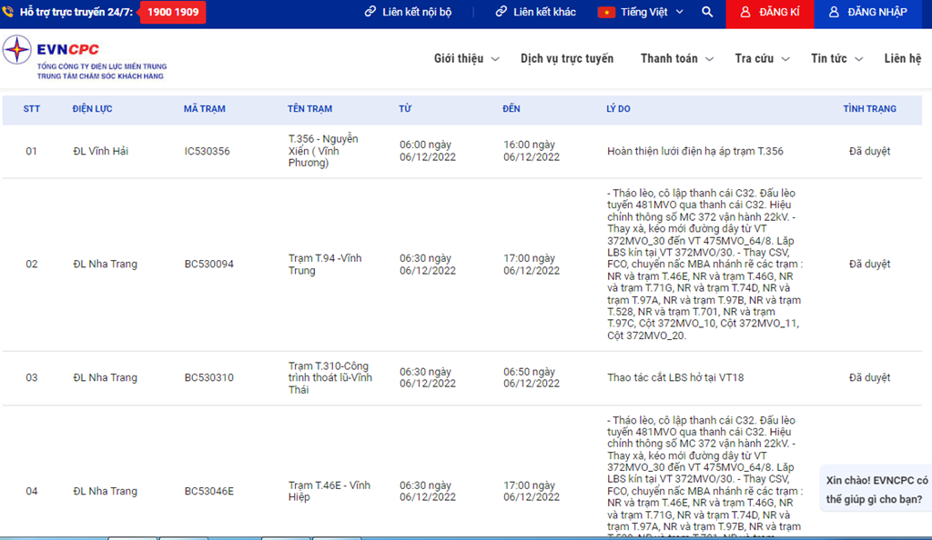Click the search magnifier icon

coord(707,13)
